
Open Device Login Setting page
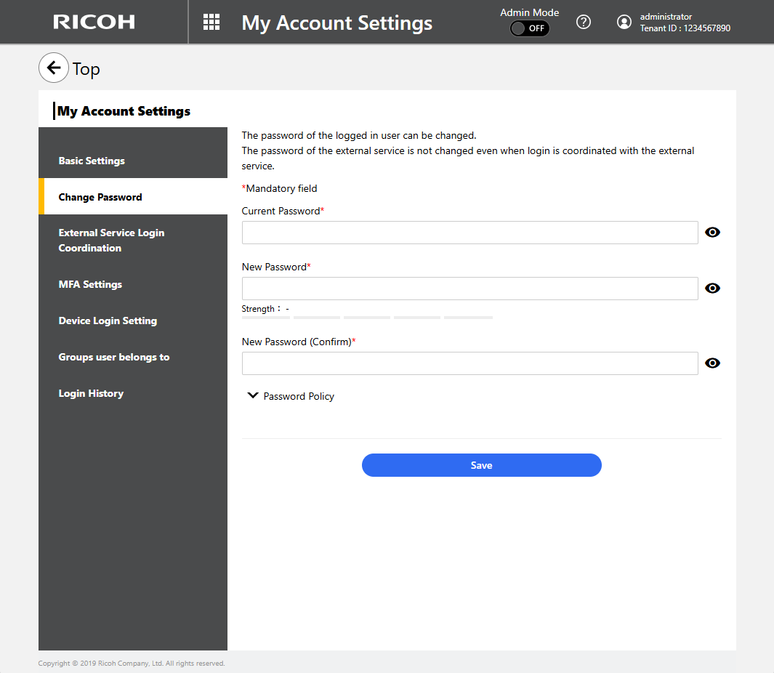click(108, 321)
